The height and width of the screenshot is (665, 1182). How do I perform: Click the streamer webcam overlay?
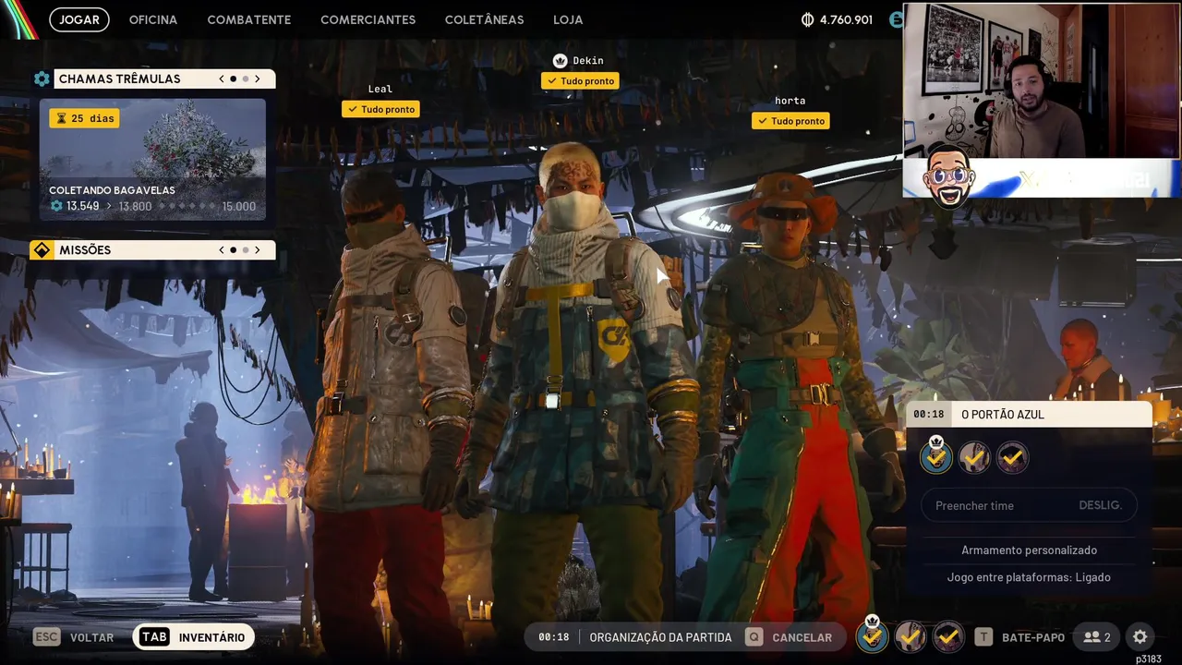[x=1041, y=80]
